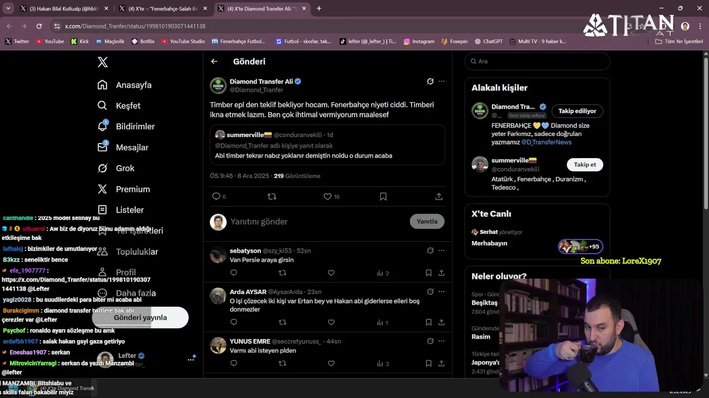Screen dimensions: 709x398
Task: Open summerville avatar in Alakalı kişiler
Action: (480, 165)
